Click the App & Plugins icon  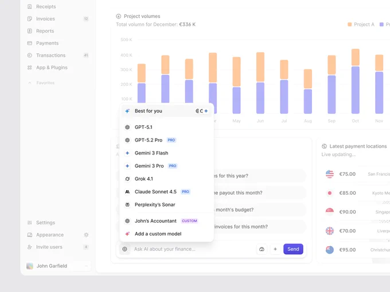point(30,68)
